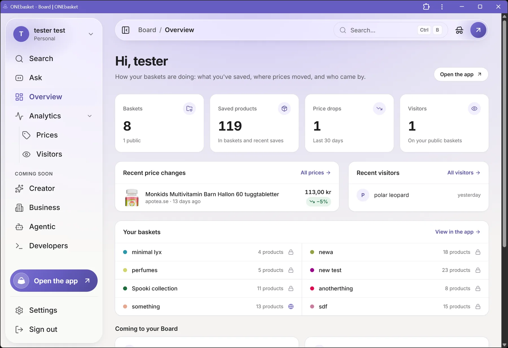Click the 113,00 kr price

pyautogui.click(x=318, y=192)
